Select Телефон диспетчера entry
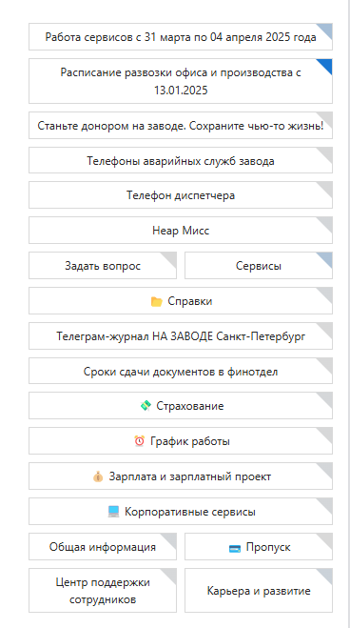This screenshot has width=350, height=628. [181, 195]
